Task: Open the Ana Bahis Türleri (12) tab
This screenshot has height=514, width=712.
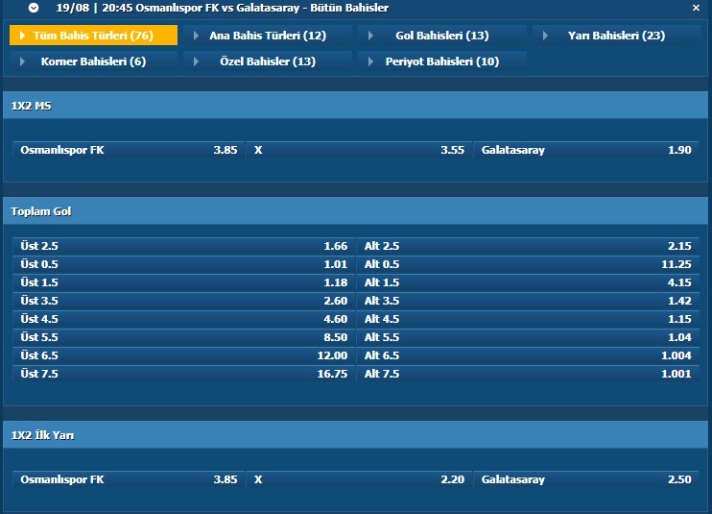Action: click(268, 36)
